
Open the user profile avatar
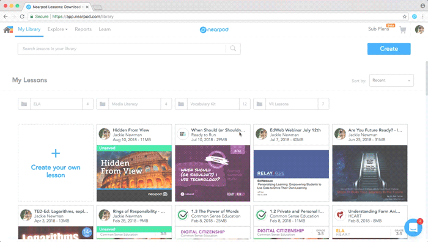click(419, 29)
